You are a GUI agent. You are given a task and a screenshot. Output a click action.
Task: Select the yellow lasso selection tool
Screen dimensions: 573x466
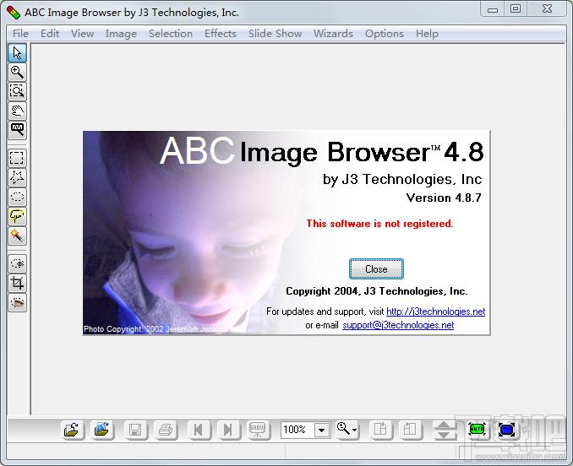(x=17, y=216)
